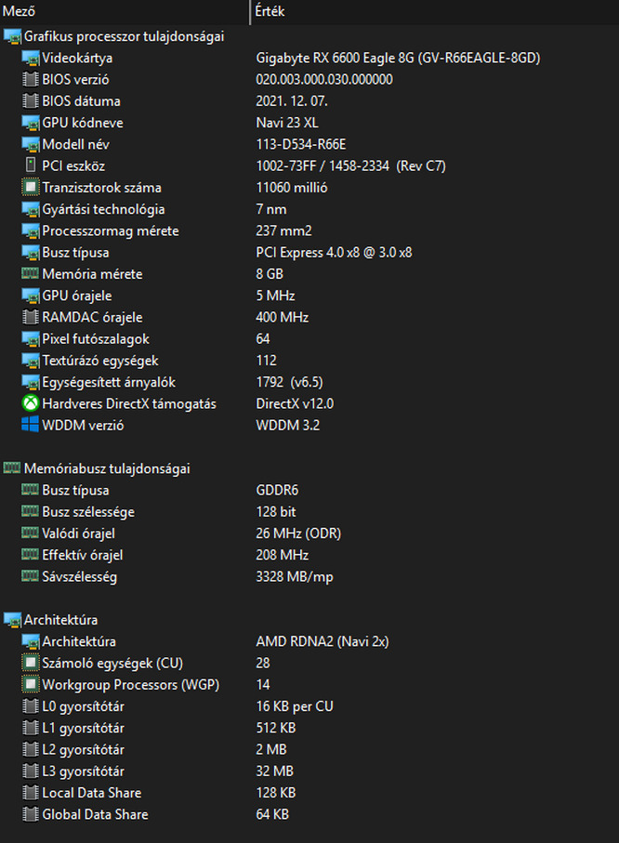Click the Gigabyte RX 6600 Eagle value

click(398, 59)
